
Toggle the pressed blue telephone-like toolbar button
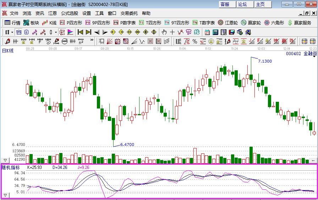pyautogui.click(x=19, y=32)
